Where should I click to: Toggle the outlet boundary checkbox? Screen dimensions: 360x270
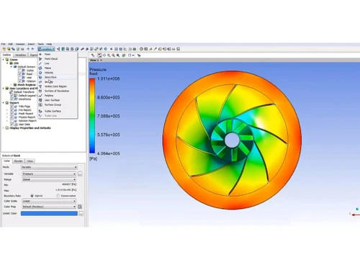pyautogui.click(x=20, y=71)
